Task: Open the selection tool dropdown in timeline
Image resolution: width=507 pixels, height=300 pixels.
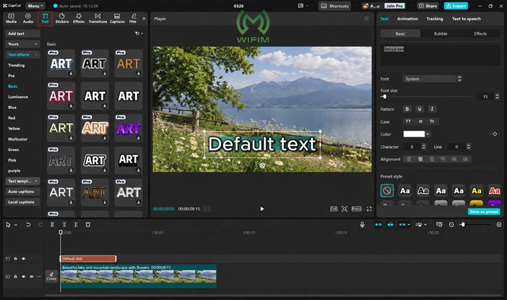Action: (16, 225)
